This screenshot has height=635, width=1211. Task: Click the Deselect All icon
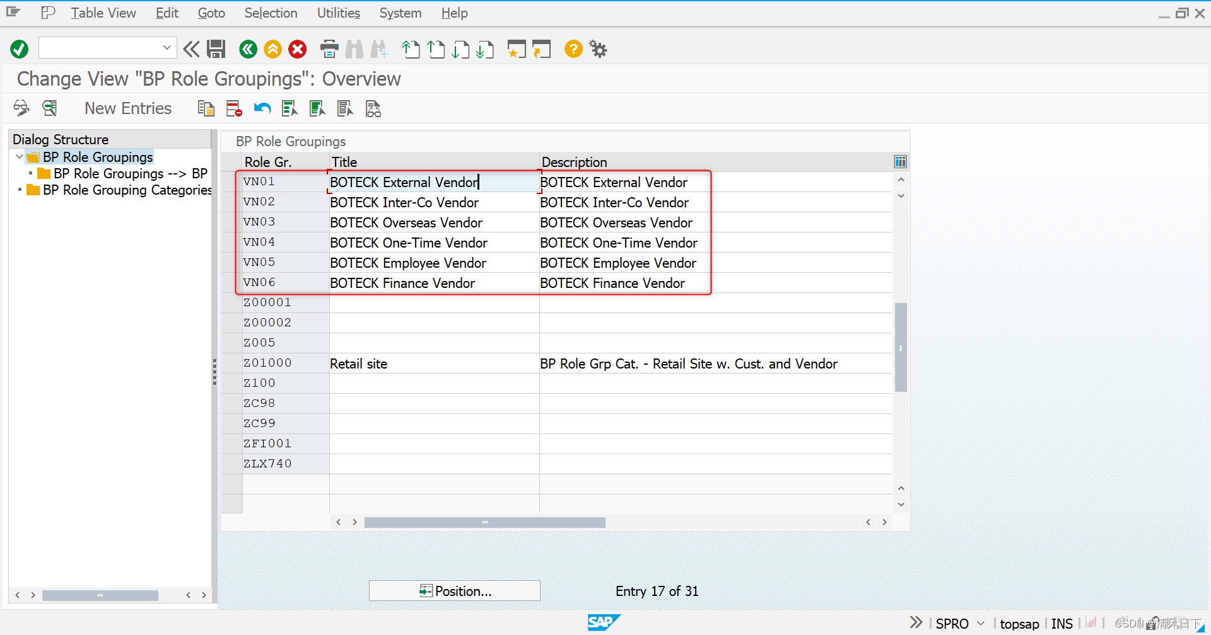(x=346, y=109)
